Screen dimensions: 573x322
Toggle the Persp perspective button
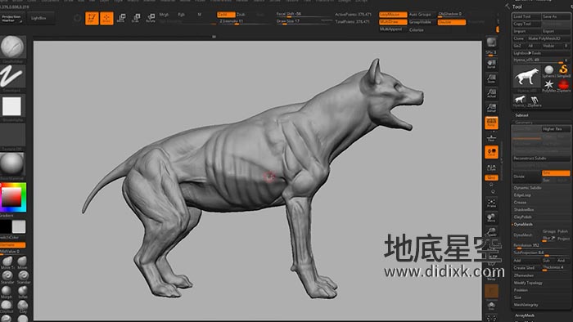click(x=491, y=123)
